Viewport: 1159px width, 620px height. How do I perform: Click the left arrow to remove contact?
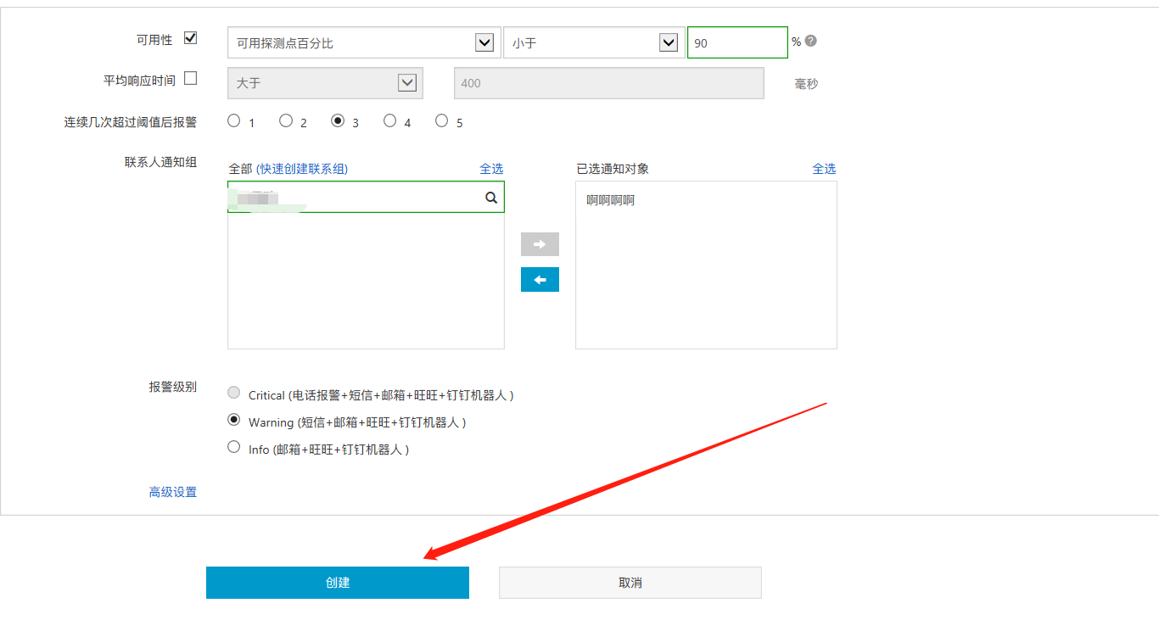[x=540, y=280]
